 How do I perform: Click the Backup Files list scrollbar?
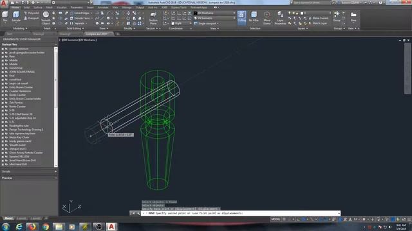55,107
